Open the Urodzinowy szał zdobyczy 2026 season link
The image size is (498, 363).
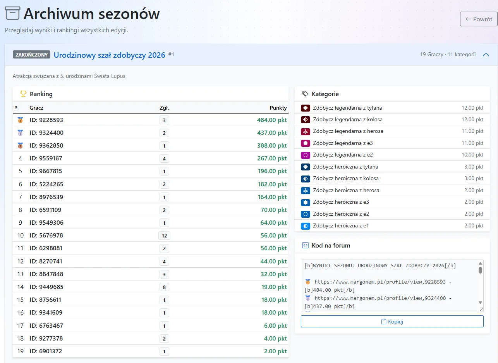[x=110, y=55]
